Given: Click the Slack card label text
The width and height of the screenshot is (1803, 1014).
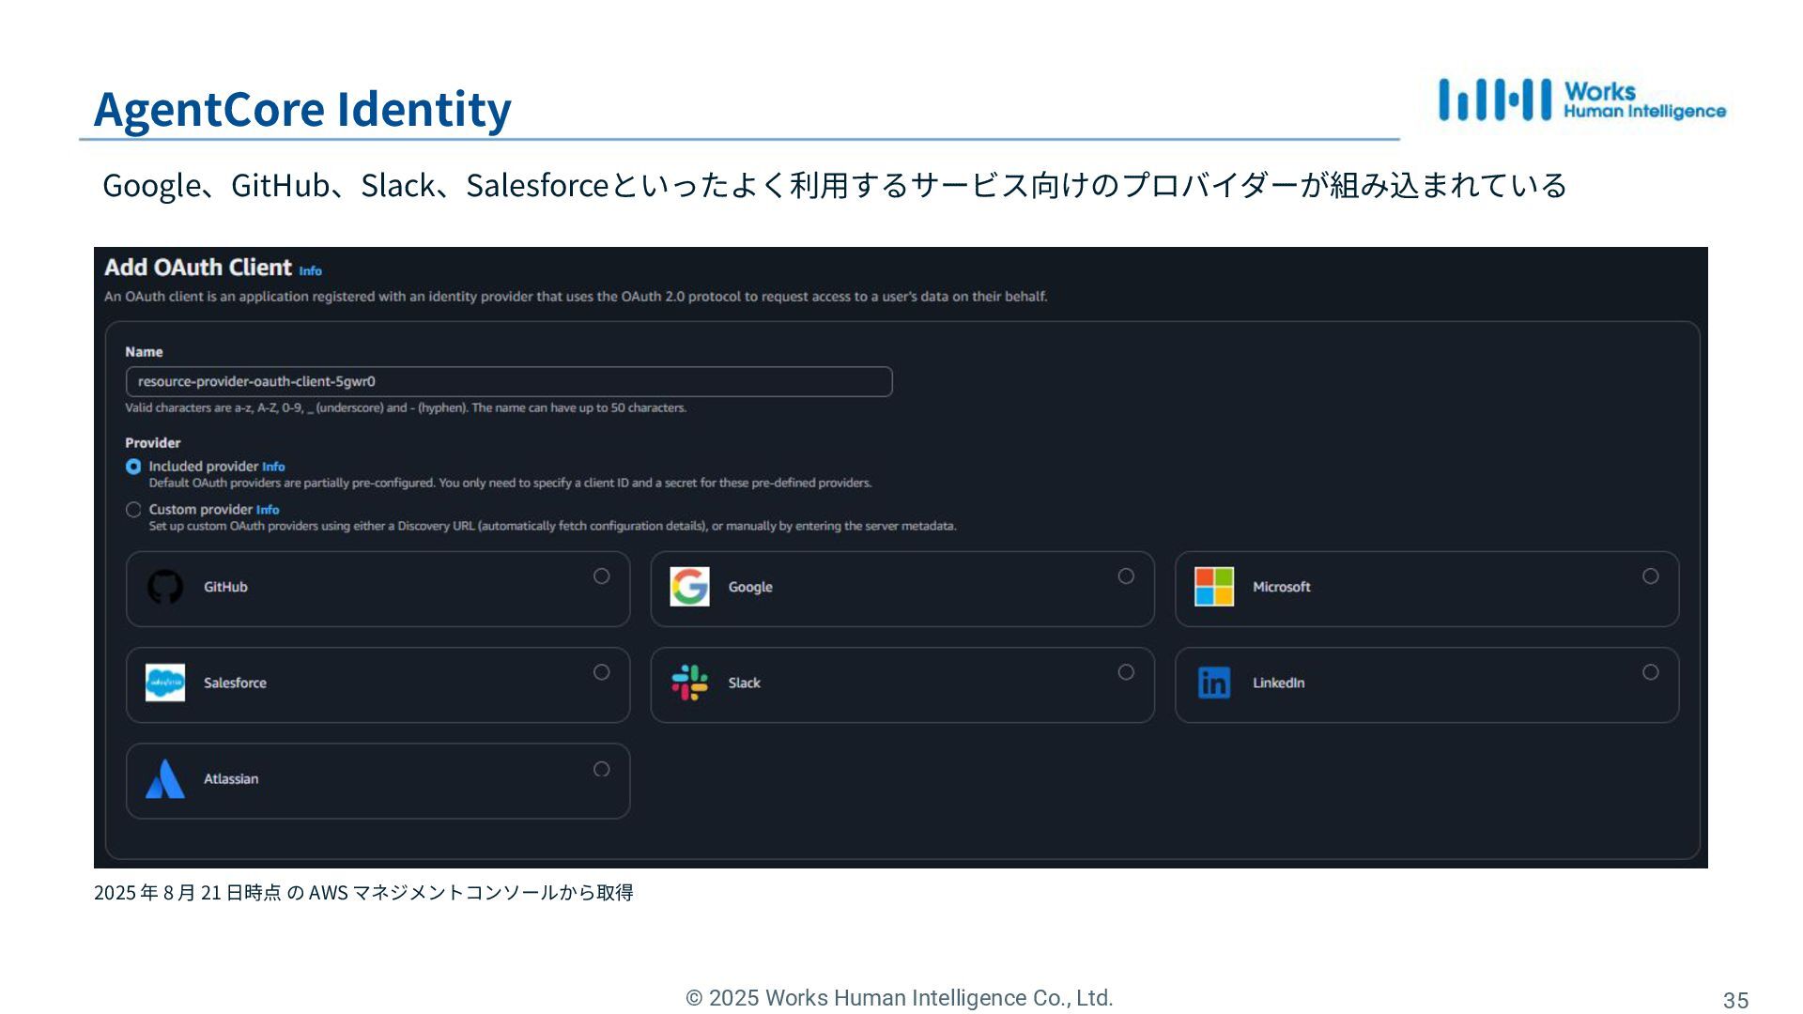Looking at the screenshot, I should coord(745,683).
